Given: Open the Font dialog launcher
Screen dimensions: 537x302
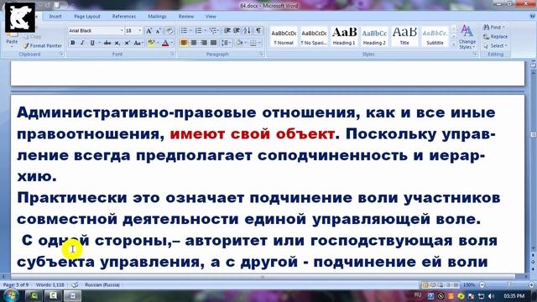Looking at the screenshot, I should pos(172,54).
